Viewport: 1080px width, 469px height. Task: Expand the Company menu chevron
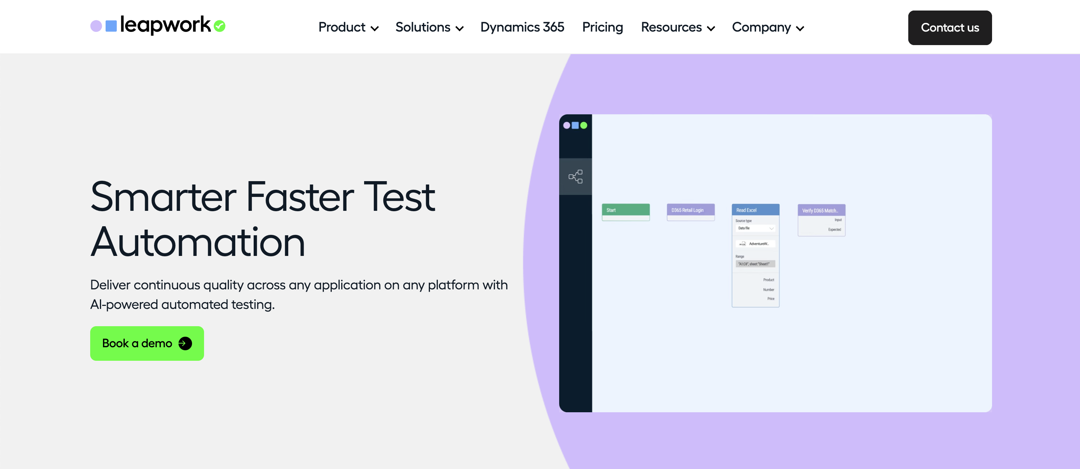click(800, 29)
